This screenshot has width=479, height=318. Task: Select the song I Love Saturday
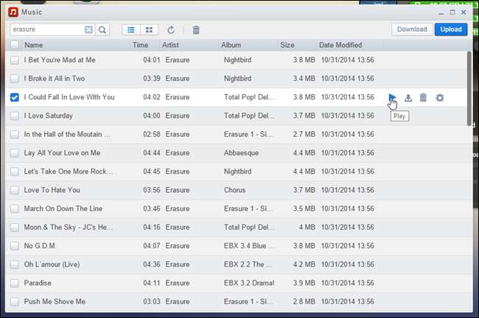[48, 116]
